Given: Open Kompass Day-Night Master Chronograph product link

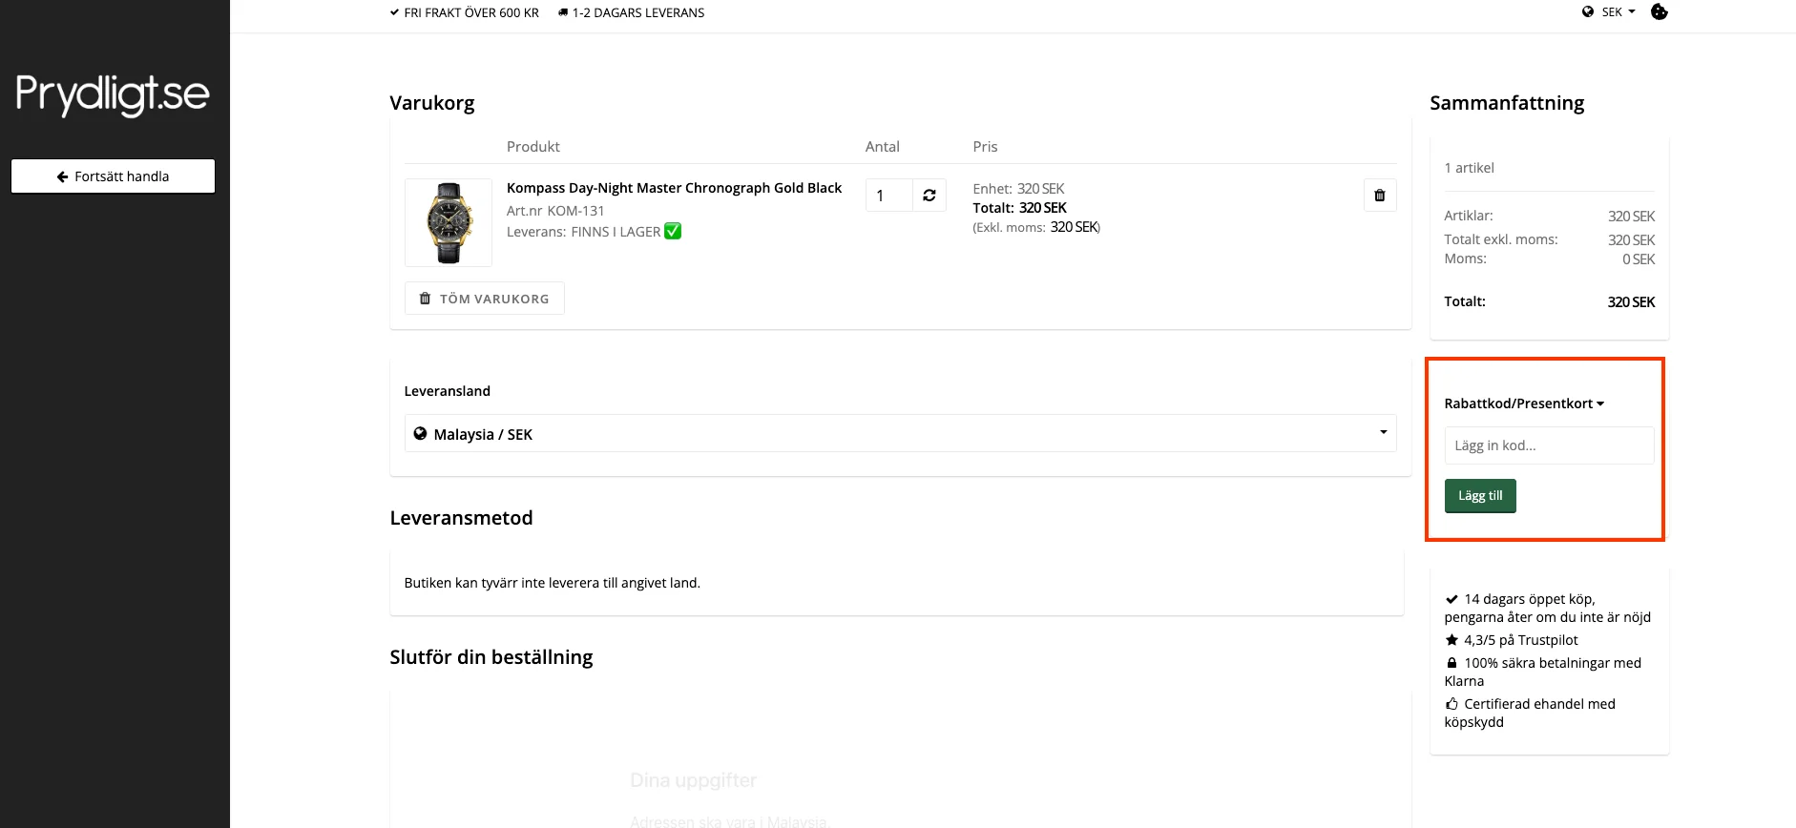Looking at the screenshot, I should pos(674,188).
